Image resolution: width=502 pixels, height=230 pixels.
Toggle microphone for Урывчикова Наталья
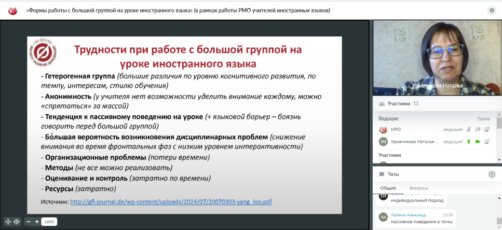point(469,141)
